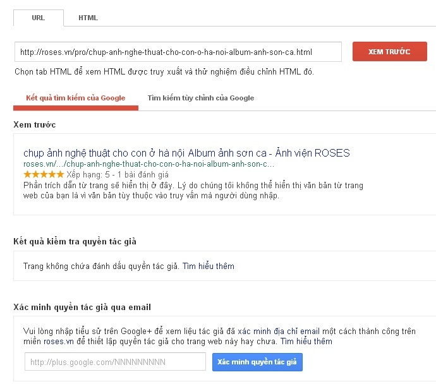Image resolution: width=436 pixels, height=389 pixels.
Task: Open the xác minh địa chỉ email link
Action: (279, 331)
